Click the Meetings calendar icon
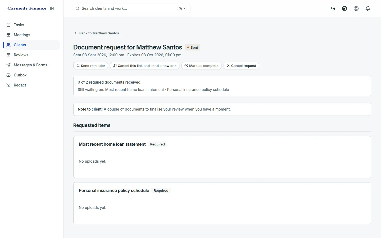The height and width of the screenshot is (238, 381). pyautogui.click(x=8, y=35)
